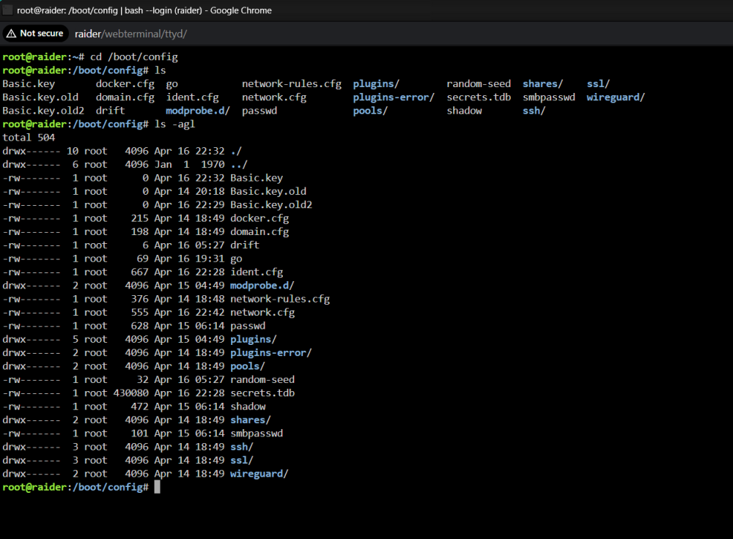The image size is (733, 539).
Task: Click Basic.key.old2 in the long listing
Action: tap(271, 204)
